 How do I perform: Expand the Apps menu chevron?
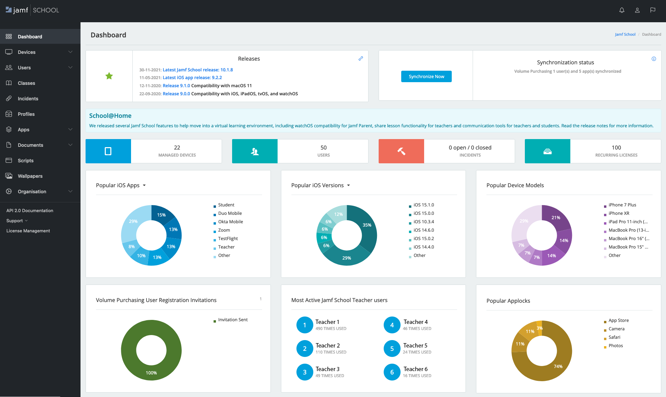coord(70,129)
